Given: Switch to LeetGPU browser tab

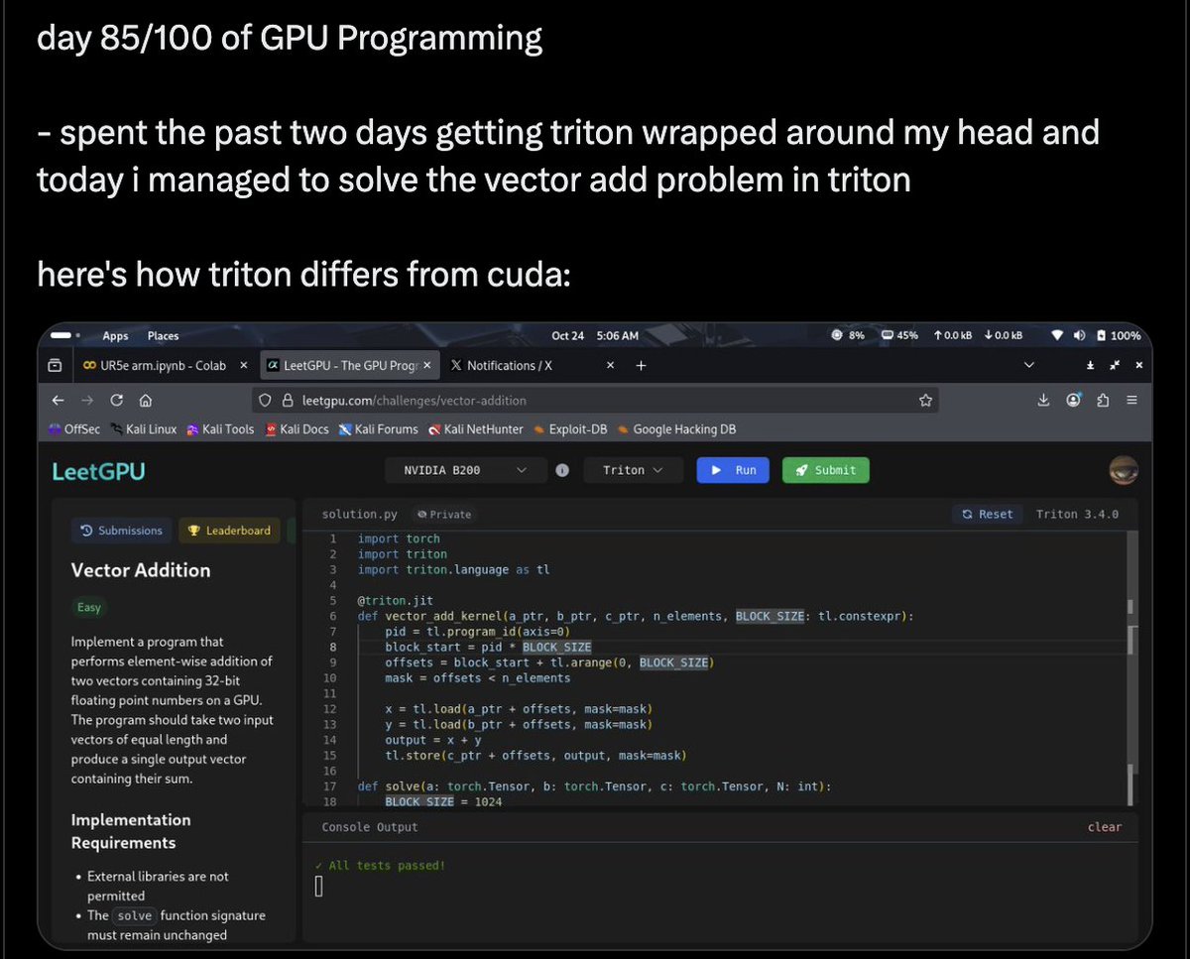Looking at the screenshot, I should pyautogui.click(x=349, y=365).
